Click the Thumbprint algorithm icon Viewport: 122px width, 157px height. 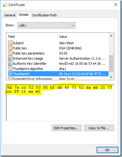pos(10,69)
